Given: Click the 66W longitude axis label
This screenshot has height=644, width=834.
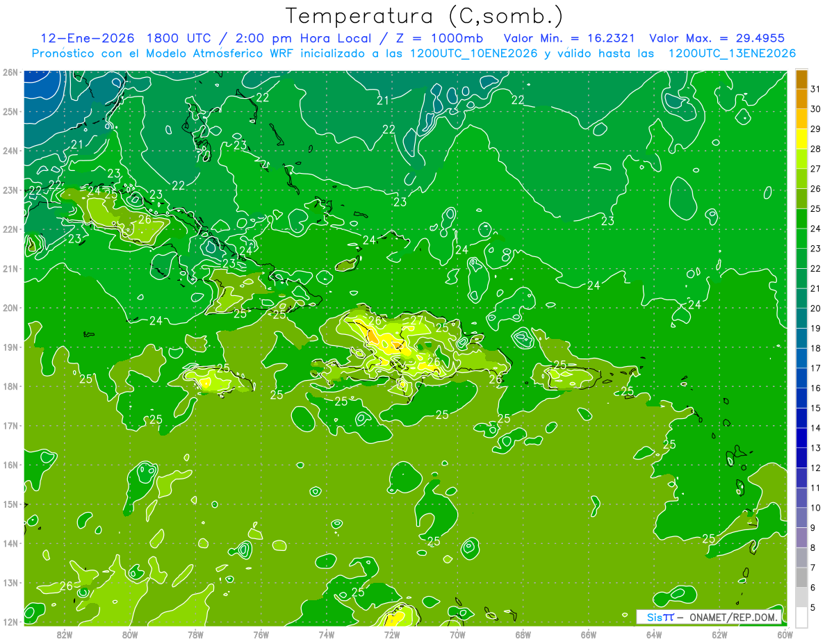Looking at the screenshot, I should (x=589, y=634).
